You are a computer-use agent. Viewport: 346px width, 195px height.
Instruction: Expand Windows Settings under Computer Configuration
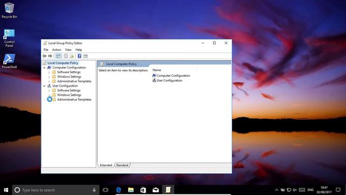[49, 77]
